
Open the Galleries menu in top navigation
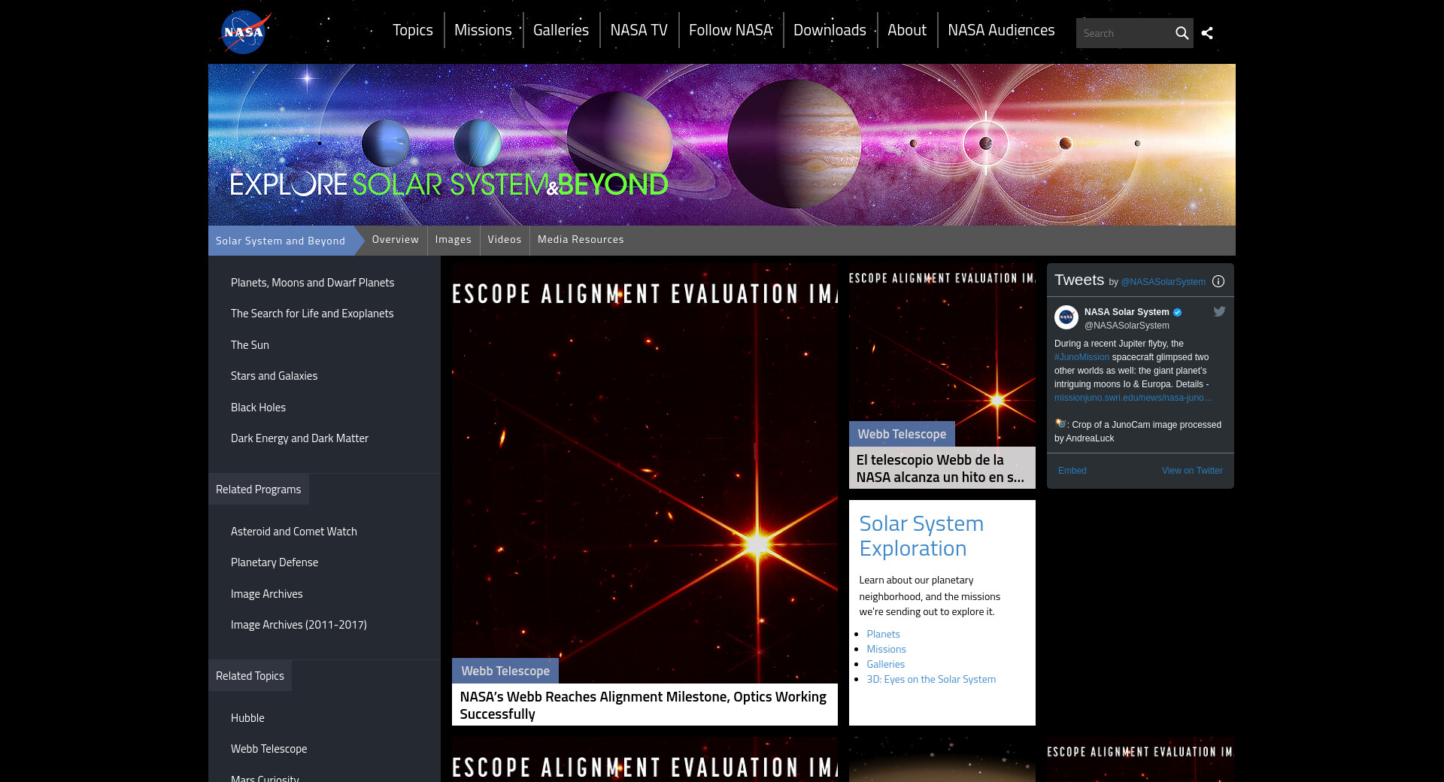tap(560, 30)
